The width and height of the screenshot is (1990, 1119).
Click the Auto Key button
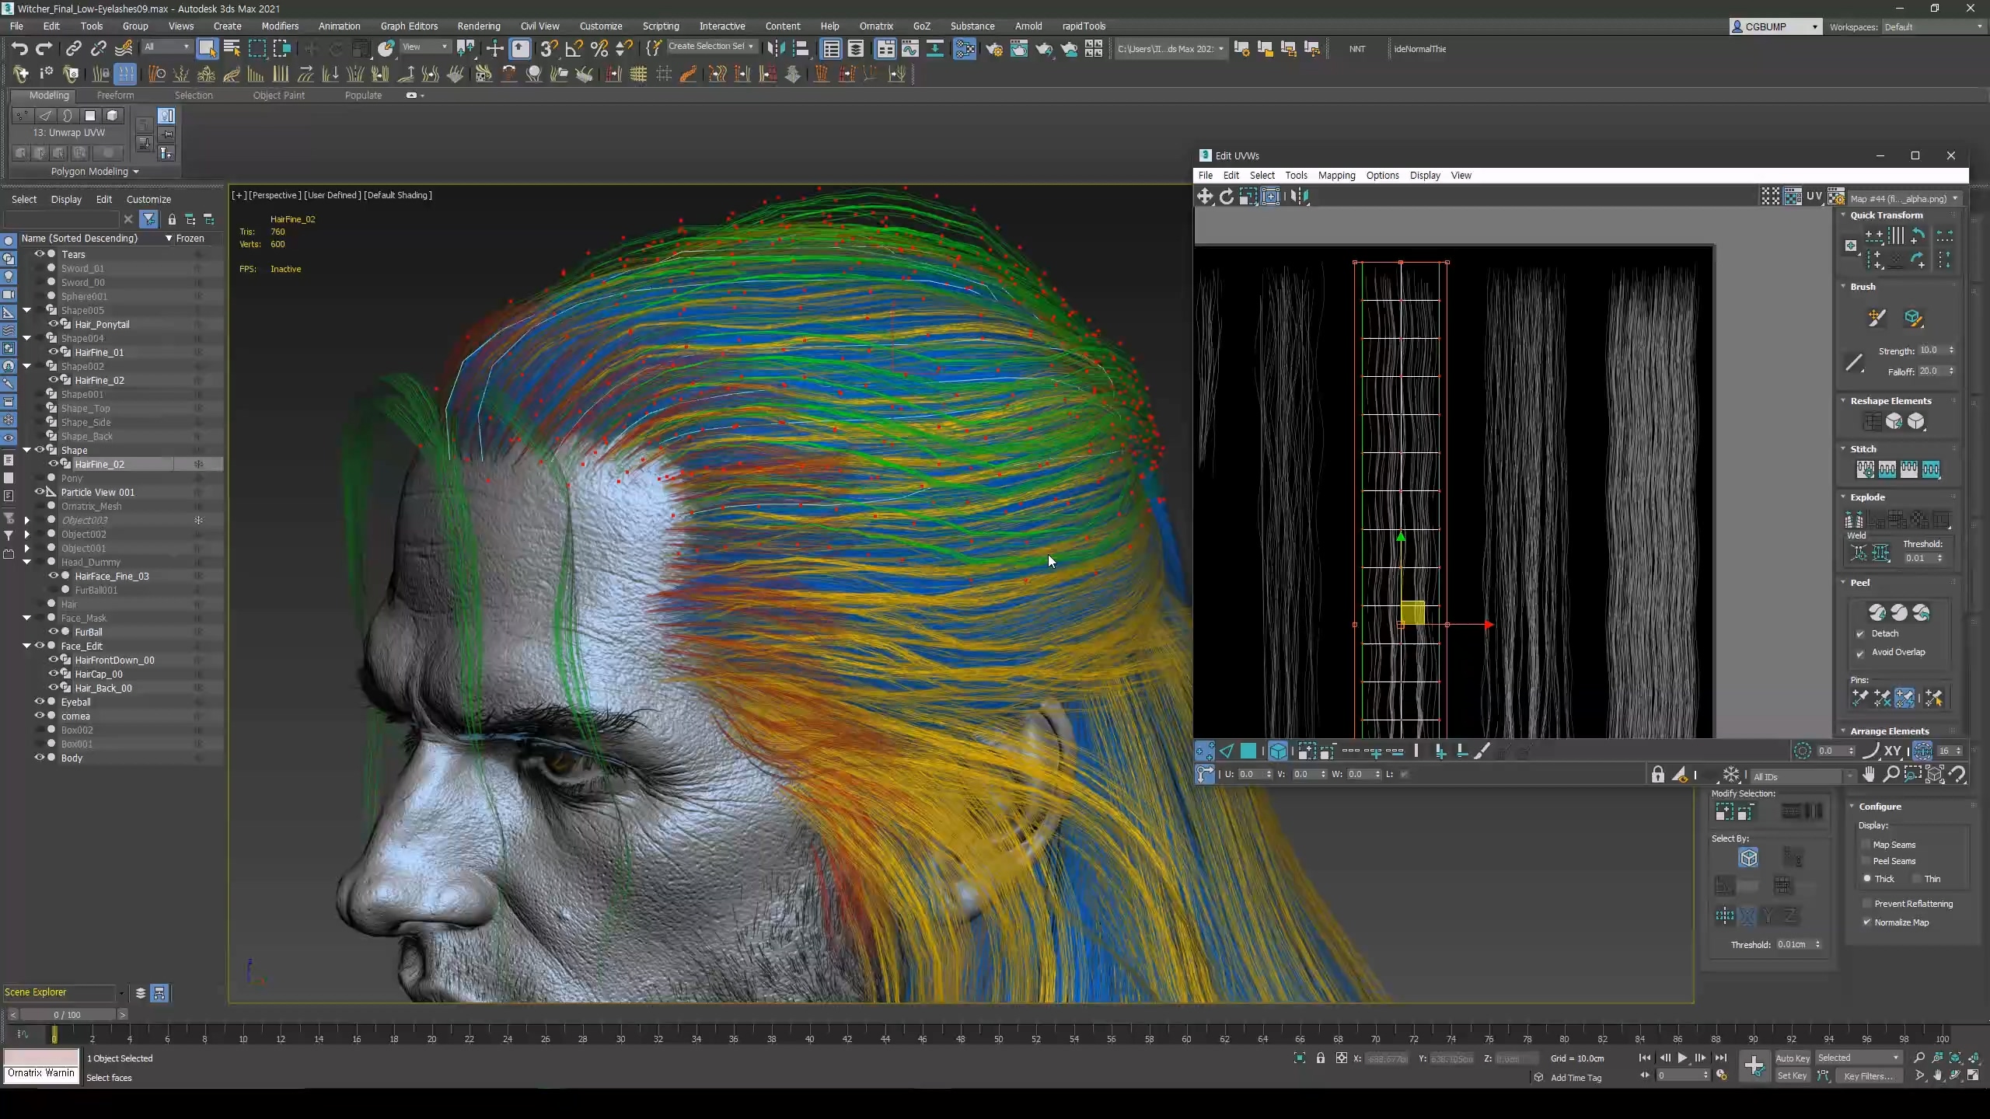click(x=1793, y=1058)
